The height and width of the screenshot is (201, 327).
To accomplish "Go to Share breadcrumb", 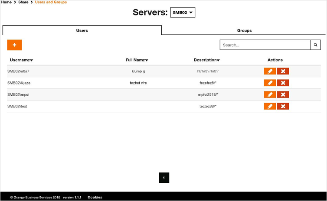I will click(23, 2).
